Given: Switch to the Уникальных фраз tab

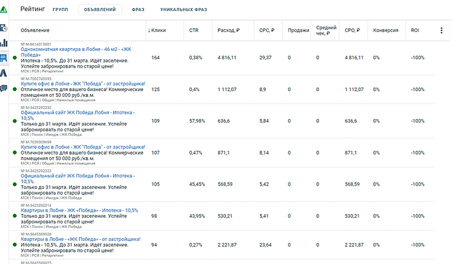Looking at the screenshot, I should 184,10.
